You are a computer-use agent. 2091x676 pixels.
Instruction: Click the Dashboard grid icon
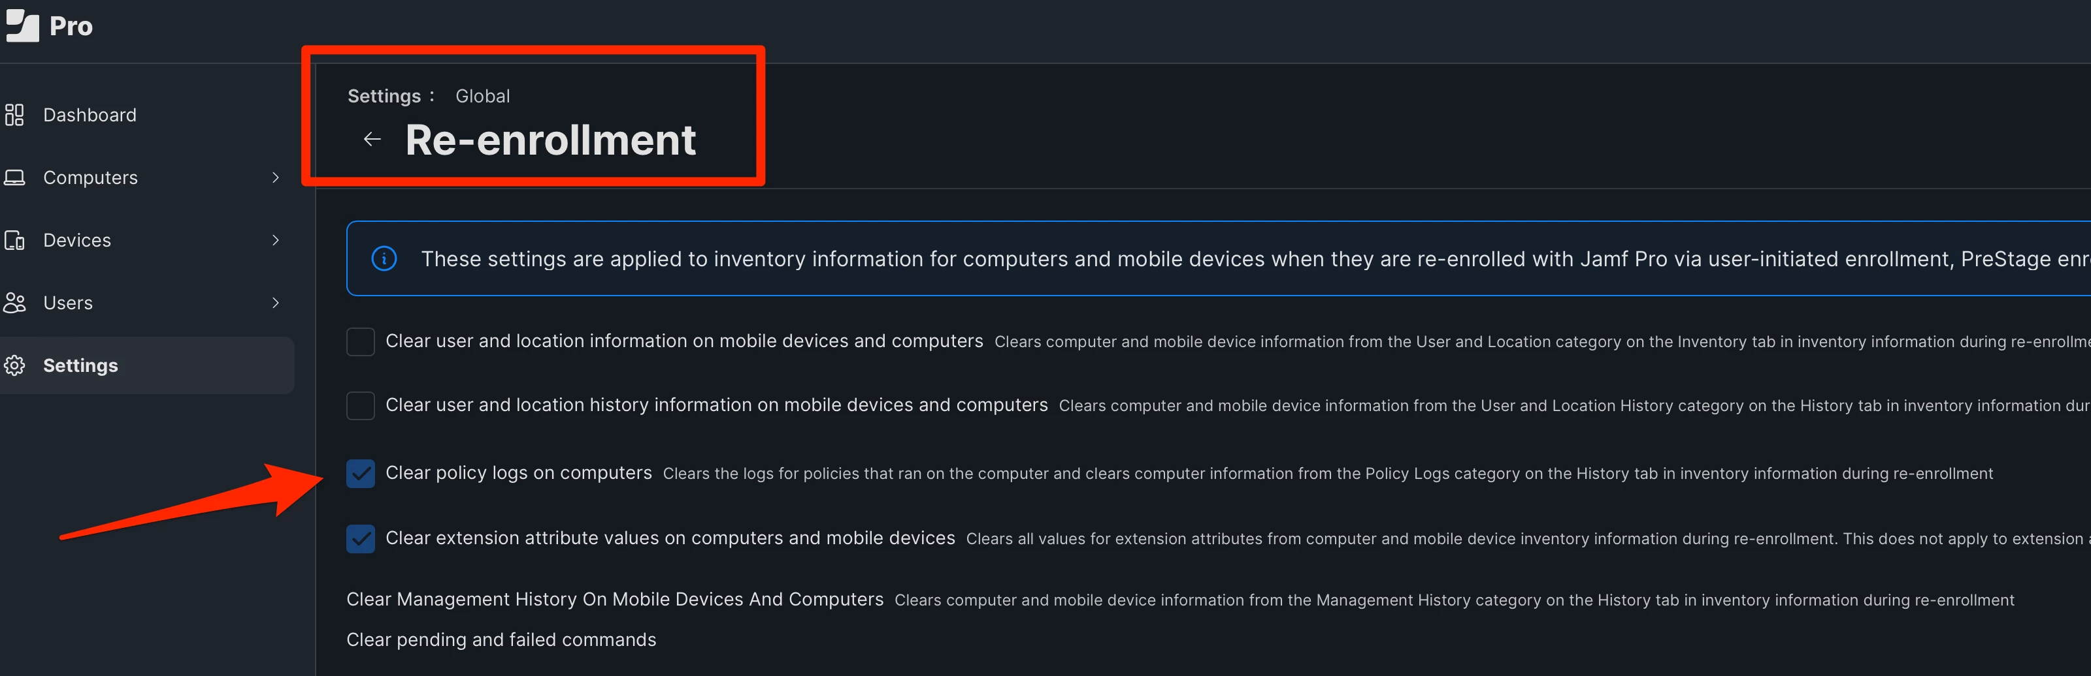(x=14, y=115)
